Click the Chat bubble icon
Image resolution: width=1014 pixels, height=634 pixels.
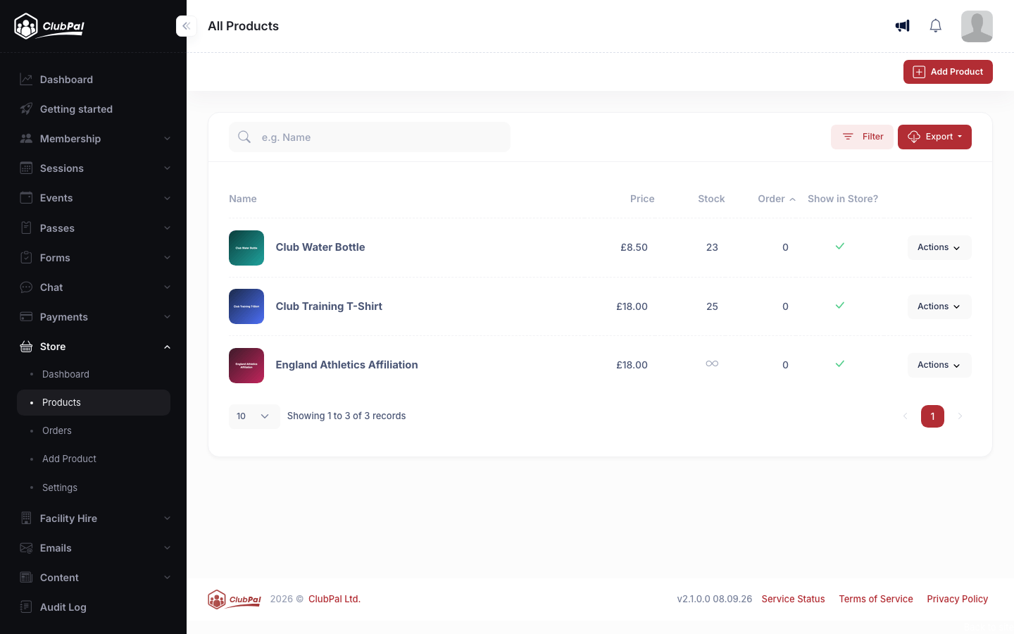pyautogui.click(x=26, y=287)
